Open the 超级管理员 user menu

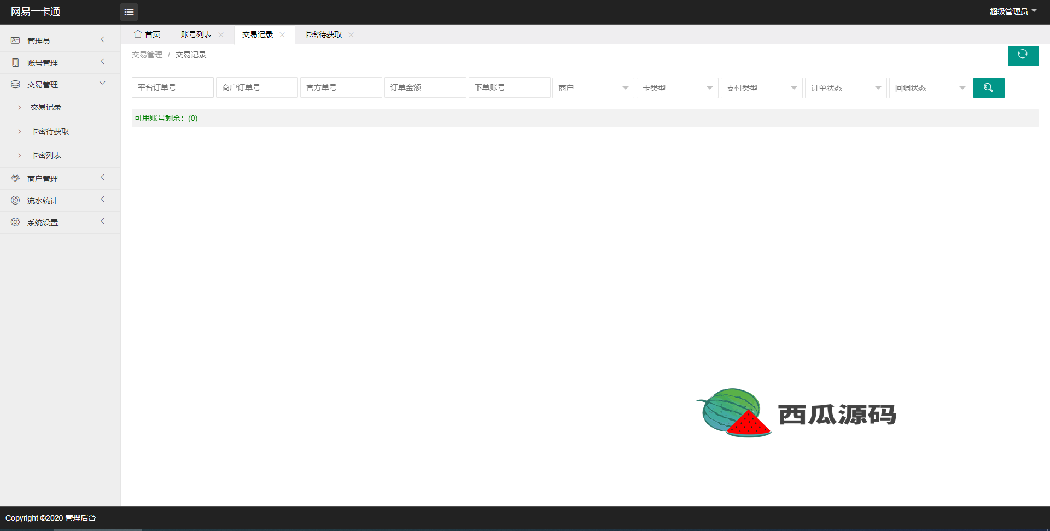1013,11
